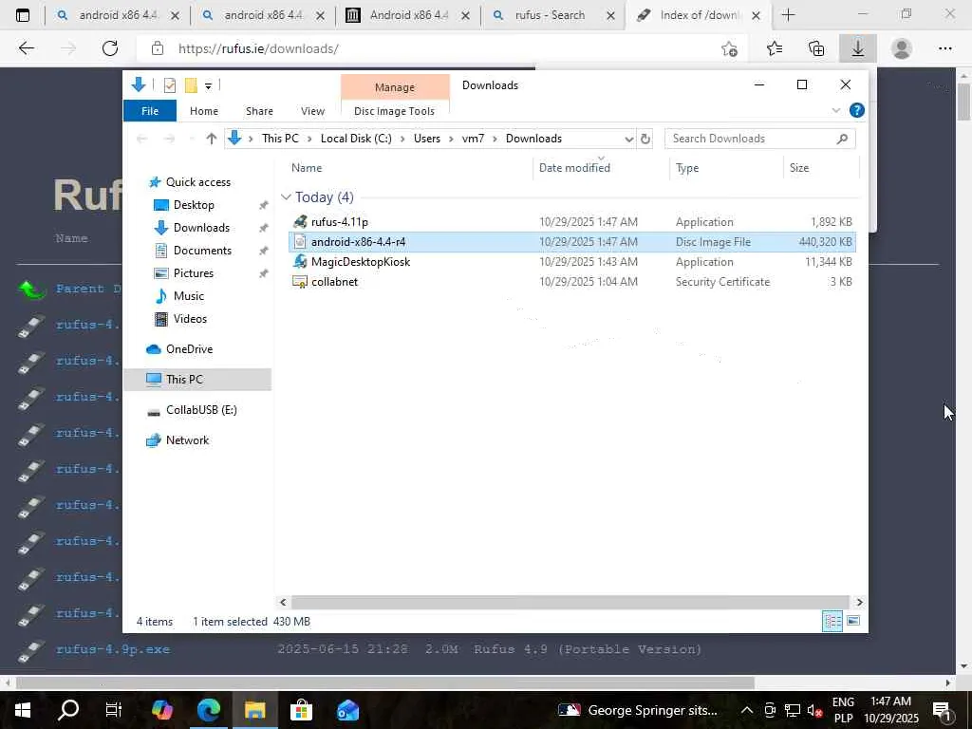The width and height of the screenshot is (972, 729).
Task: Open Network in navigation pane
Action: coord(187,440)
